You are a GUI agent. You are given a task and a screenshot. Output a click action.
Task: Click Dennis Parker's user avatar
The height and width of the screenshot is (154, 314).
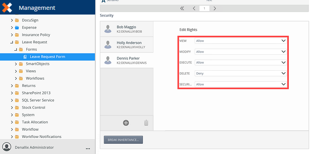[108, 60]
